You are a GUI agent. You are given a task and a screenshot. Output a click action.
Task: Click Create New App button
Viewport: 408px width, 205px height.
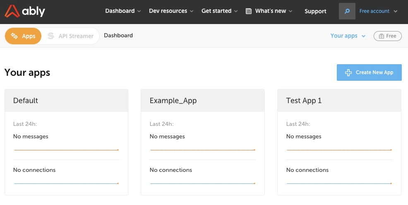369,72
